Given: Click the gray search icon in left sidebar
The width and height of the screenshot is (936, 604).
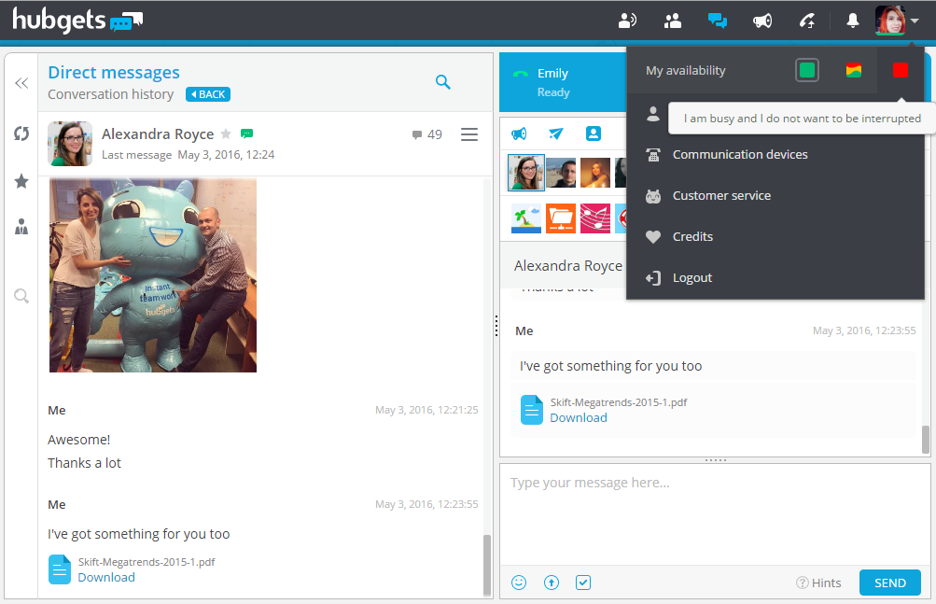Looking at the screenshot, I should click(x=21, y=296).
